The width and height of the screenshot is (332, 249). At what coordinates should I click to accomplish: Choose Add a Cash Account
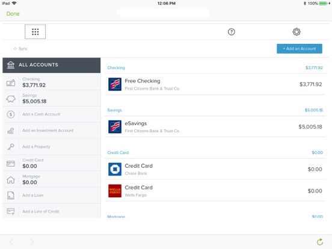[x=52, y=114]
